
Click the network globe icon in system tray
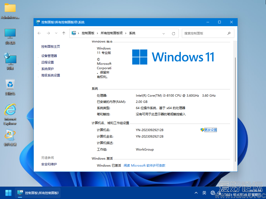click(213, 193)
